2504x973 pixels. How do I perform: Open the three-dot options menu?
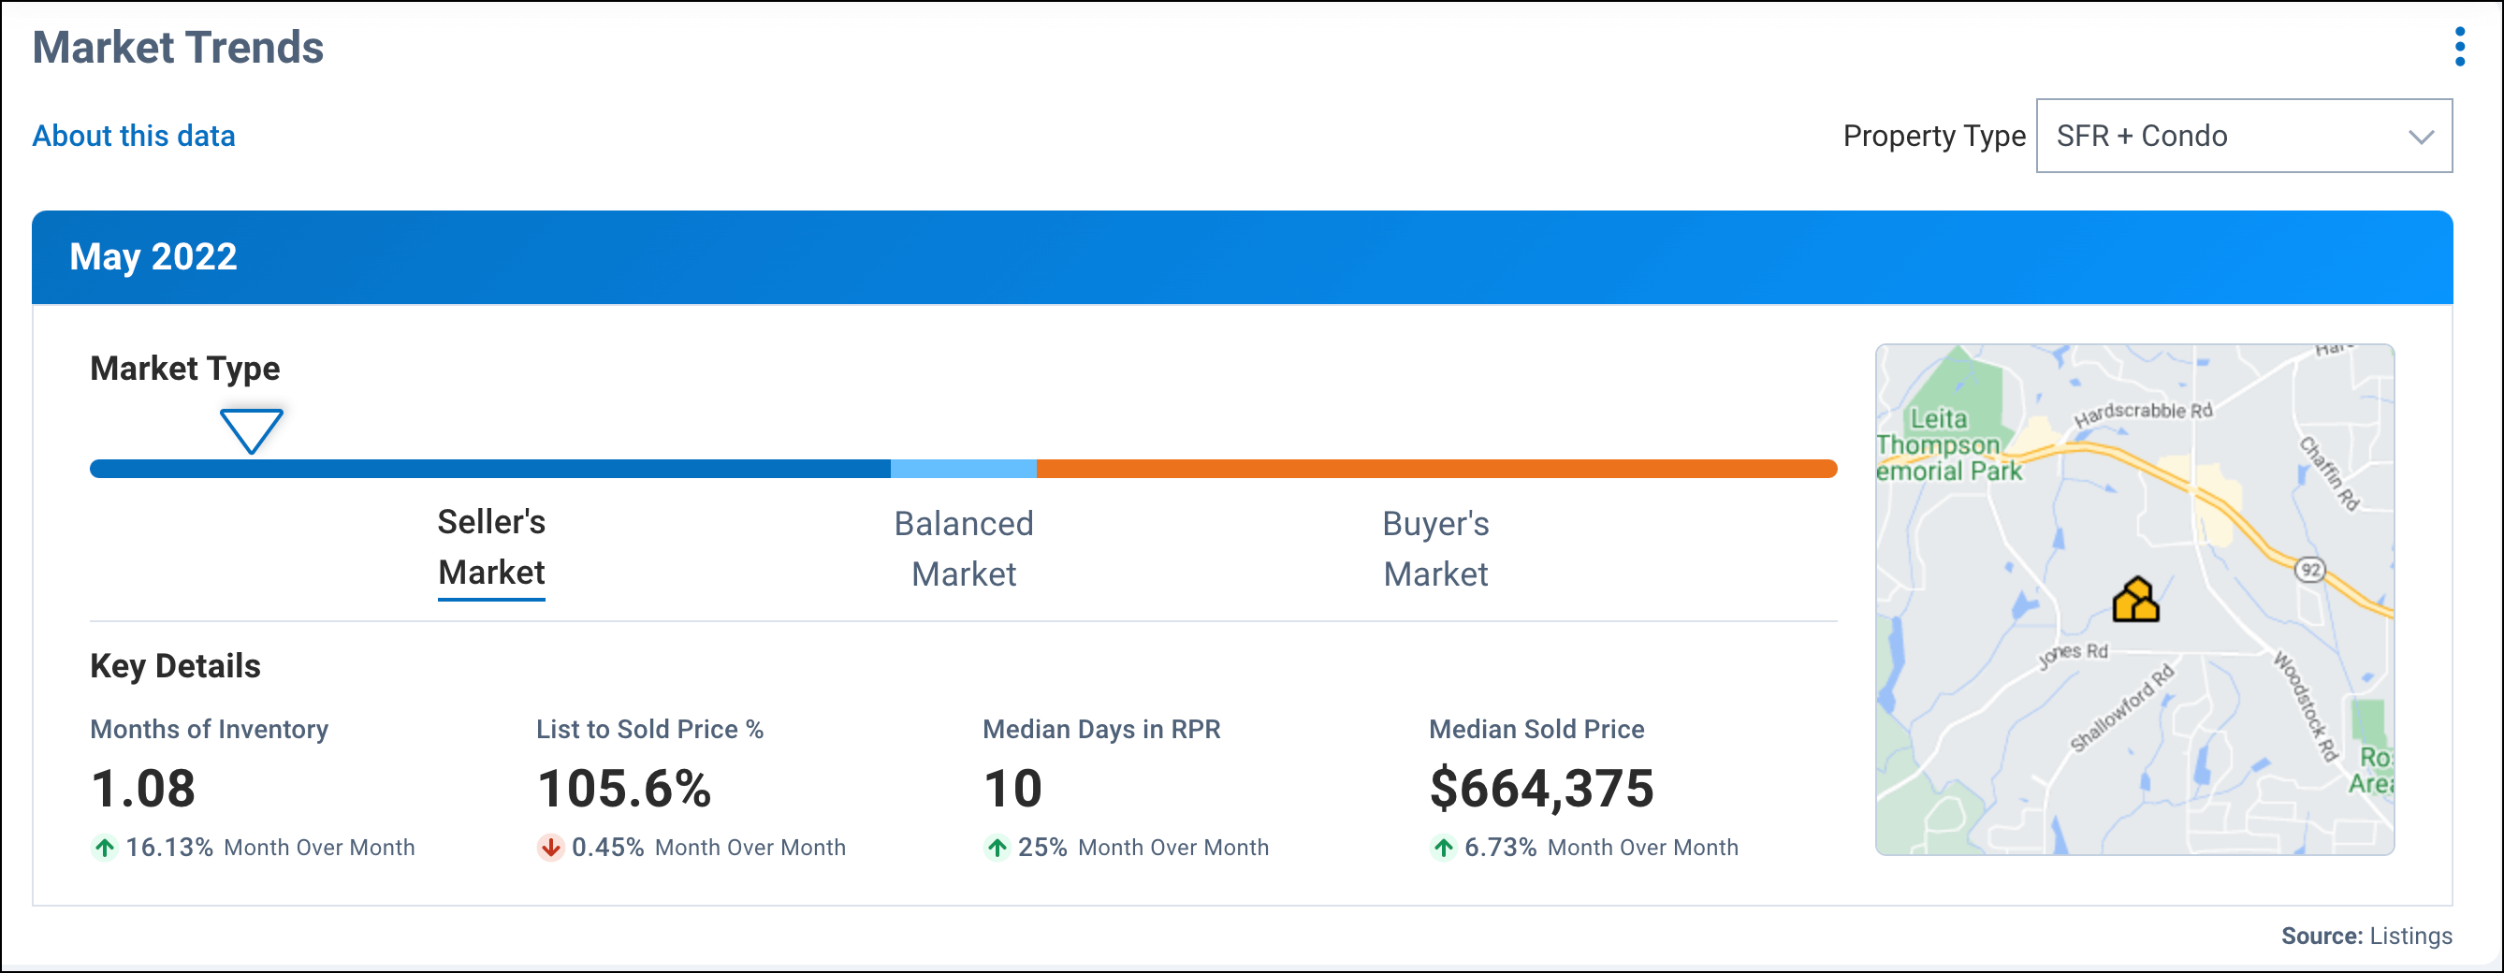(x=2460, y=46)
